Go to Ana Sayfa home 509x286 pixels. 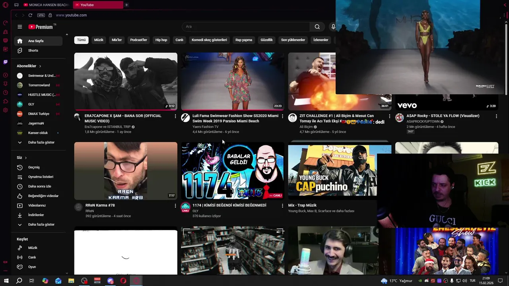[38, 41]
